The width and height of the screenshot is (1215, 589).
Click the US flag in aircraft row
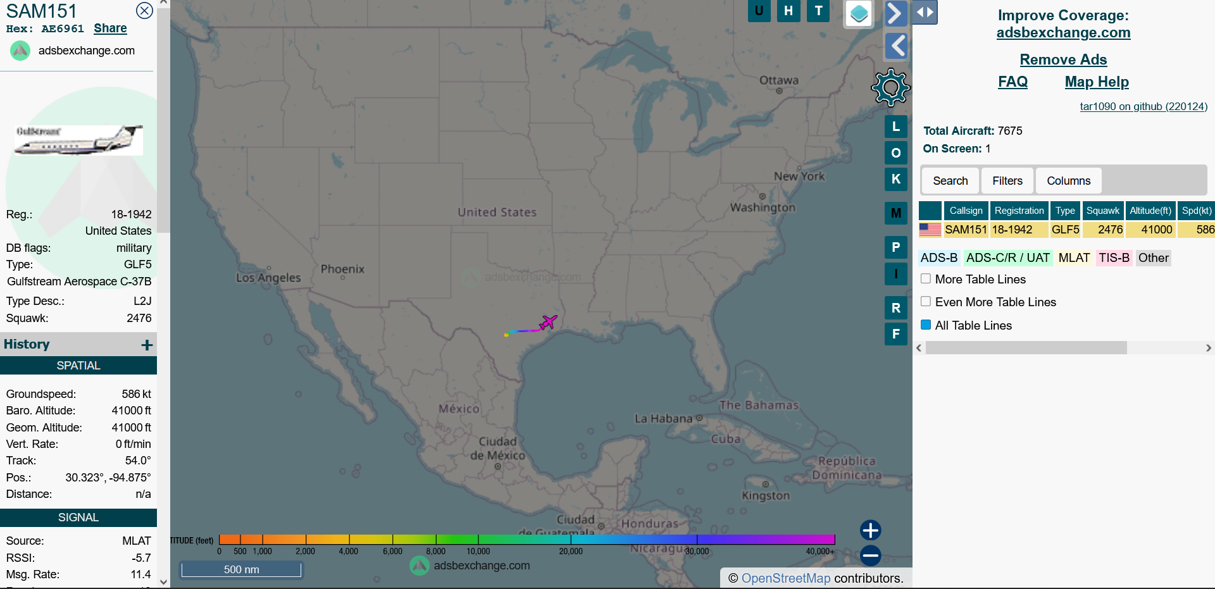930,230
